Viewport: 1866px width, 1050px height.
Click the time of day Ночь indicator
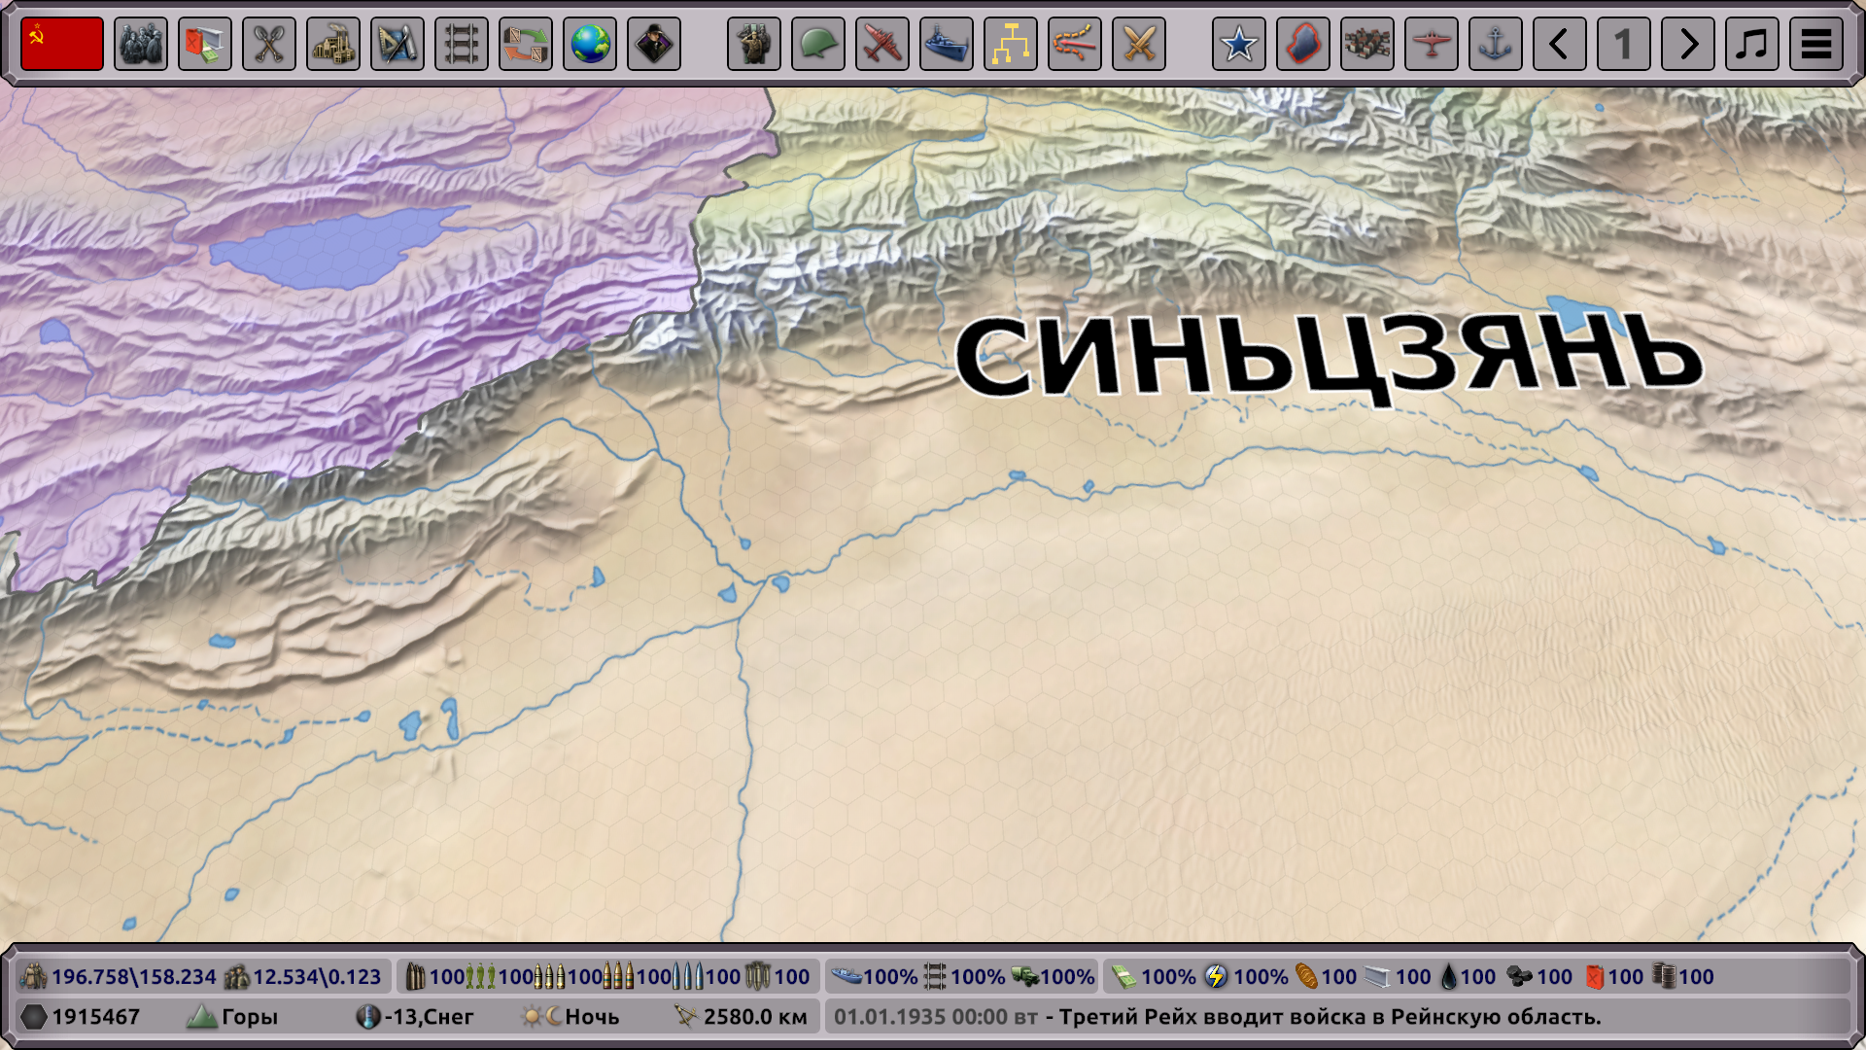click(x=570, y=1017)
